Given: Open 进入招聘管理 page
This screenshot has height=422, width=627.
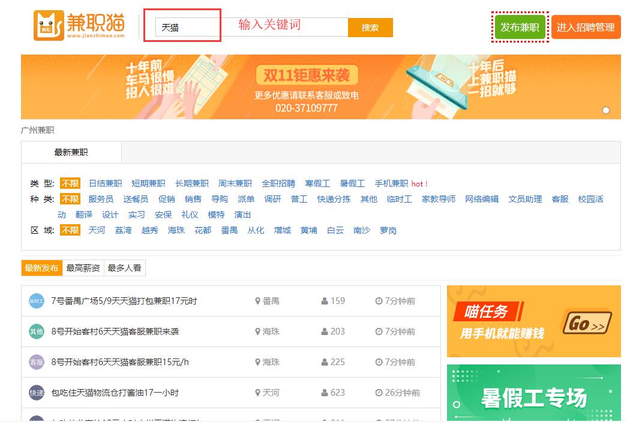Looking at the screenshot, I should pos(586,28).
